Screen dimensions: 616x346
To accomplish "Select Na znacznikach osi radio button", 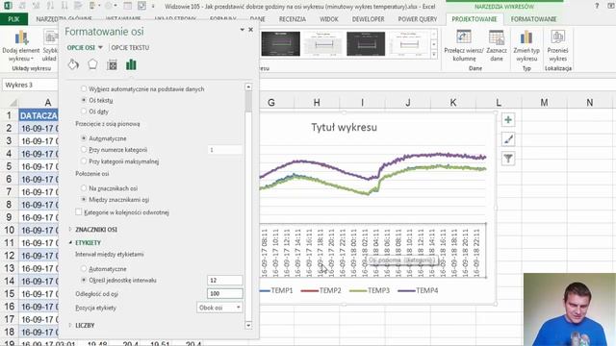I will (84, 188).
